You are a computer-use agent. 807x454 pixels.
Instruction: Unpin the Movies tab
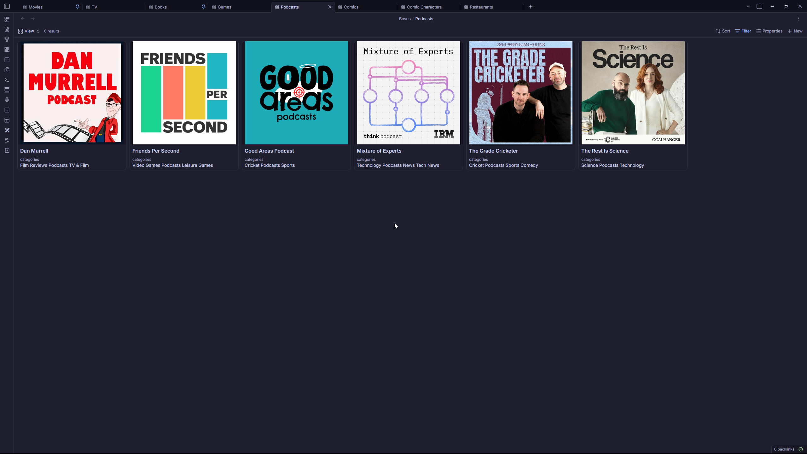point(77,7)
